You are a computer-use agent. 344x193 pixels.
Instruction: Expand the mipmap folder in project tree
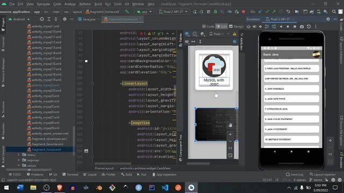click(x=19, y=160)
